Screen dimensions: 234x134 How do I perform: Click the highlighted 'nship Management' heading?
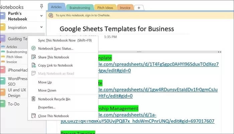click(x=118, y=108)
